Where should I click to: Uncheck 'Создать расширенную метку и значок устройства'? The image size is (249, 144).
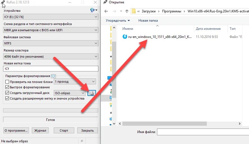7,98
